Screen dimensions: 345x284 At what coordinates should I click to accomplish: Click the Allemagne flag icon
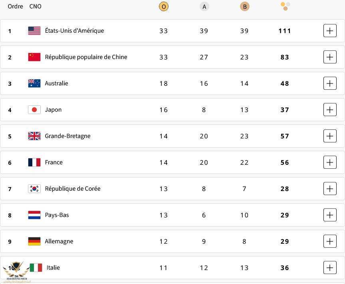pyautogui.click(x=34, y=241)
